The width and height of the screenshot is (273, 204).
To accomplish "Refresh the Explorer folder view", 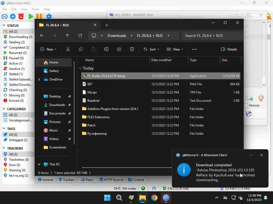I will point(80,36).
